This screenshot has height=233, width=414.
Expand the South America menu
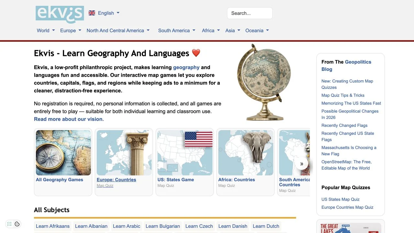click(177, 30)
